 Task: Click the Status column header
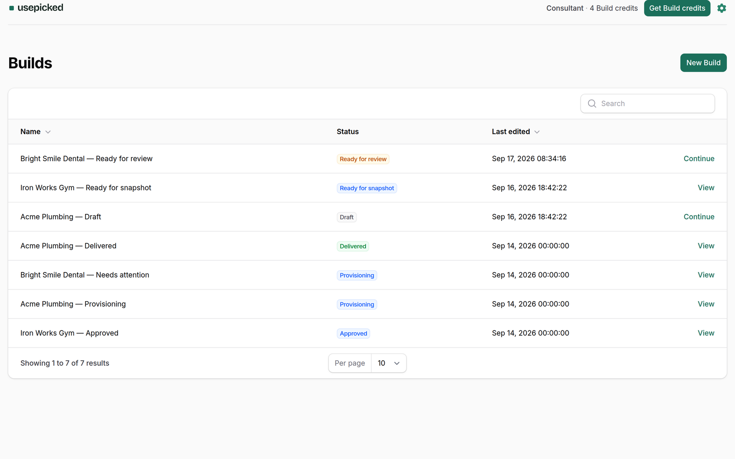[x=348, y=132]
